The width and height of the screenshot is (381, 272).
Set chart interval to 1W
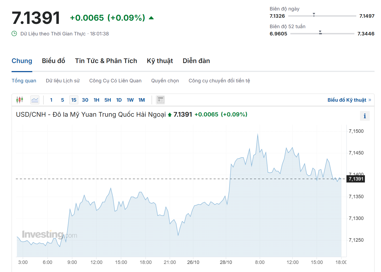click(x=130, y=100)
